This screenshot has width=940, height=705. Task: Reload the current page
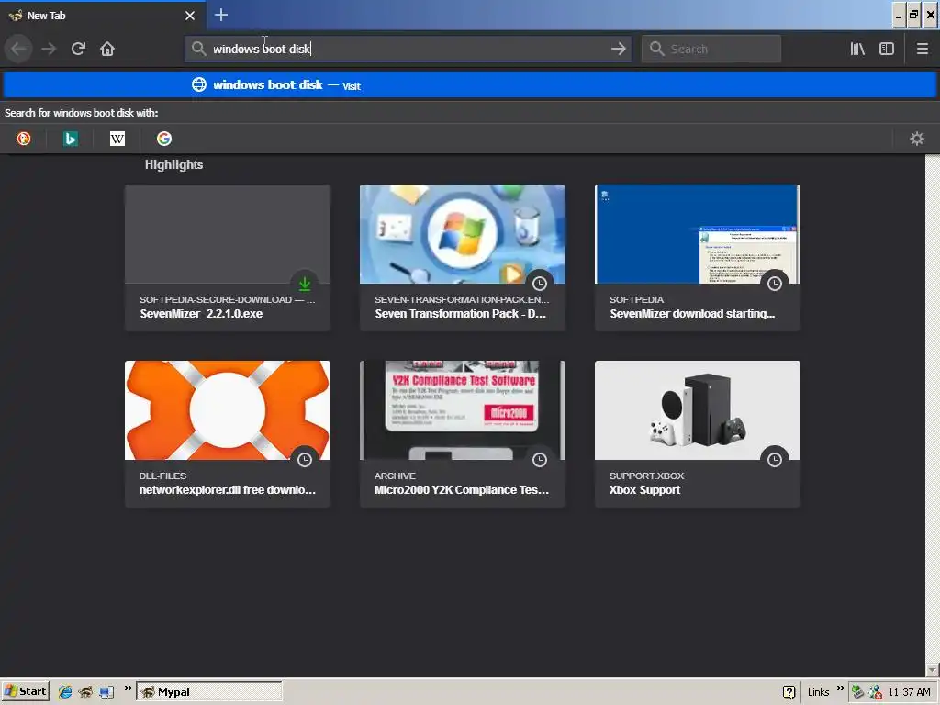(x=78, y=49)
